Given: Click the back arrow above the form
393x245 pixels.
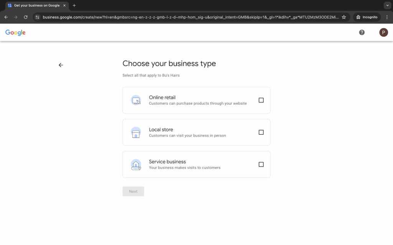Looking at the screenshot, I should click(x=61, y=65).
